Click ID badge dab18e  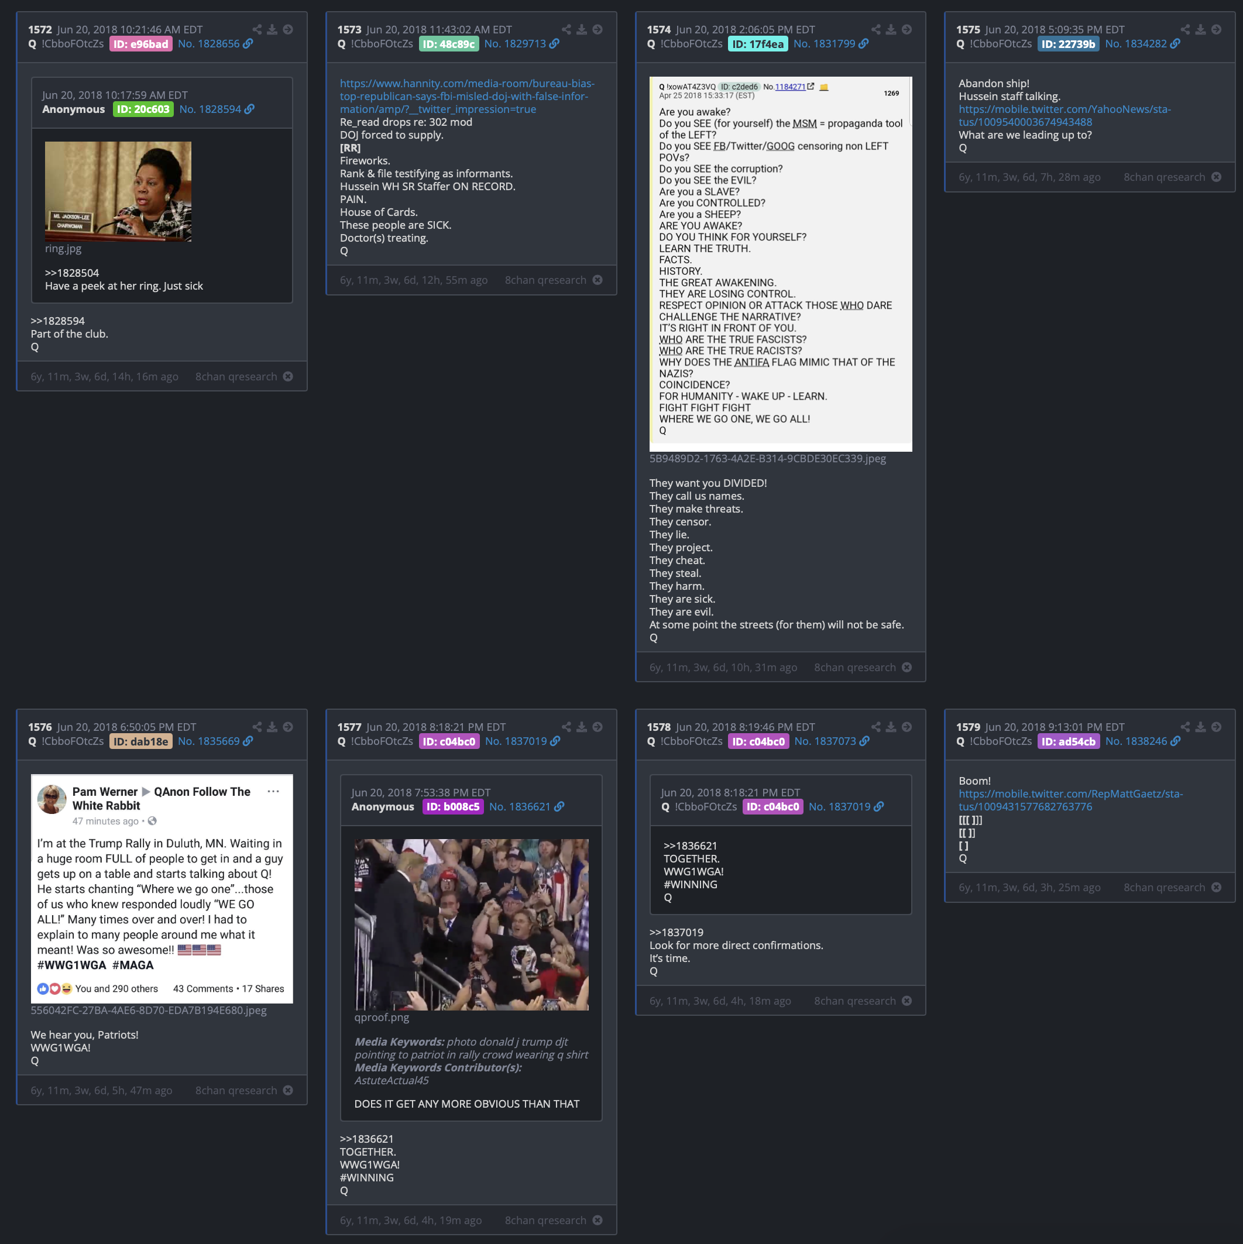coord(140,741)
